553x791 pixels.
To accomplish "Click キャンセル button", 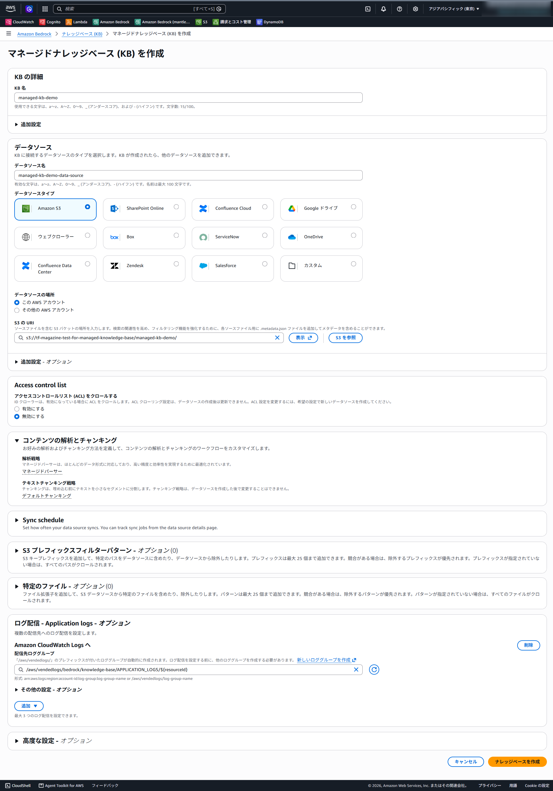I will [x=466, y=761].
